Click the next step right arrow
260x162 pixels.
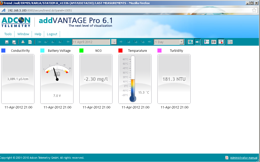121,42
